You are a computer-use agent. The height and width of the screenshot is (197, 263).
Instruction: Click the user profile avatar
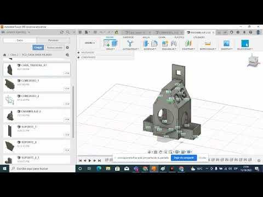(x=258, y=32)
